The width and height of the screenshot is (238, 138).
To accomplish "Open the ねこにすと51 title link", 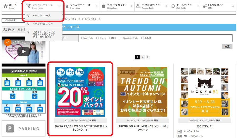I will point(205,126).
